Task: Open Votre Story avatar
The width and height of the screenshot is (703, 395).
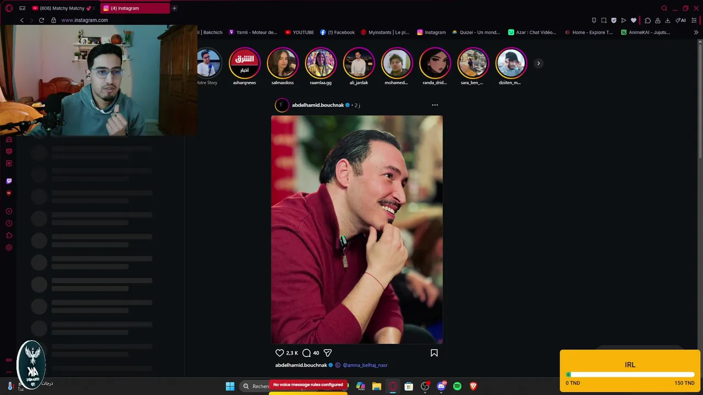Action: (x=209, y=63)
